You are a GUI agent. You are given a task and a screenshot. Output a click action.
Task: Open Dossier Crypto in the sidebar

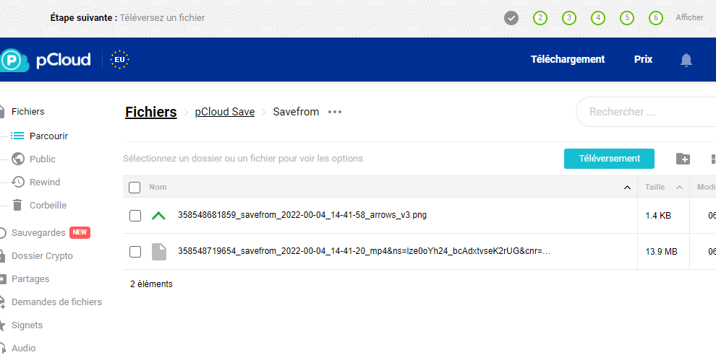[42, 256]
